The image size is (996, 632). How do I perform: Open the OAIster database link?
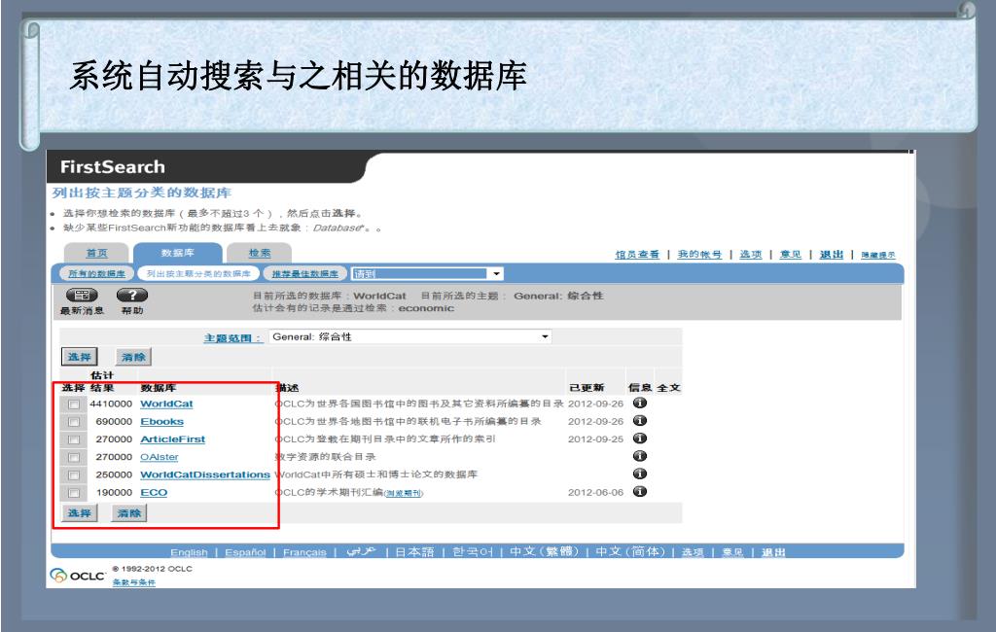(160, 457)
